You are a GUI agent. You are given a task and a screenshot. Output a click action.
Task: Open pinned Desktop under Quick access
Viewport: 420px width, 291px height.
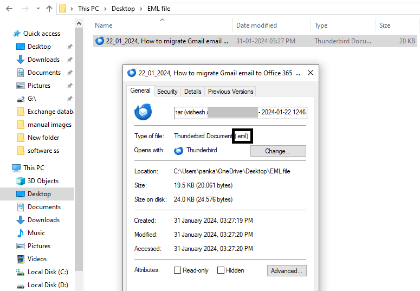point(39,47)
